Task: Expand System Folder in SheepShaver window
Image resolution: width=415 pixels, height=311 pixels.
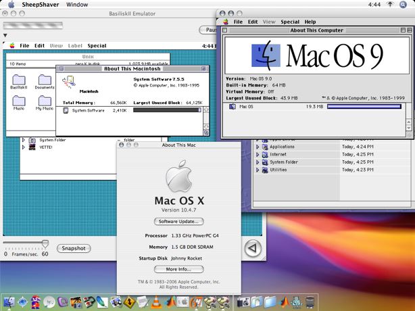Action: [x=258, y=162]
